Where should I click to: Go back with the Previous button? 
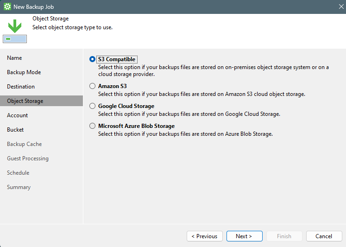[205, 236]
